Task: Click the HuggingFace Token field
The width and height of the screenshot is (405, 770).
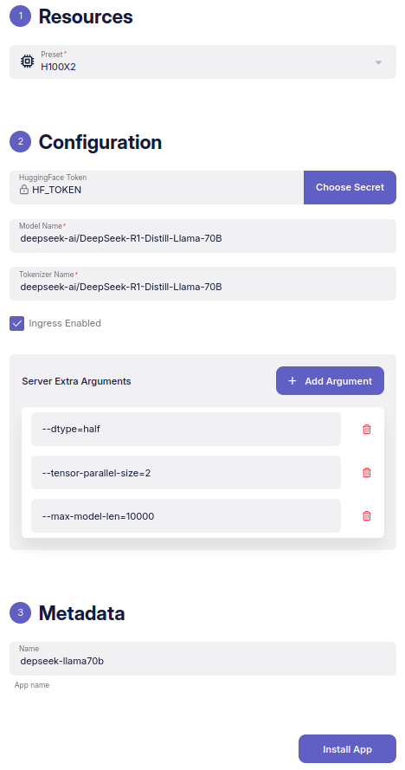Action: tap(157, 187)
